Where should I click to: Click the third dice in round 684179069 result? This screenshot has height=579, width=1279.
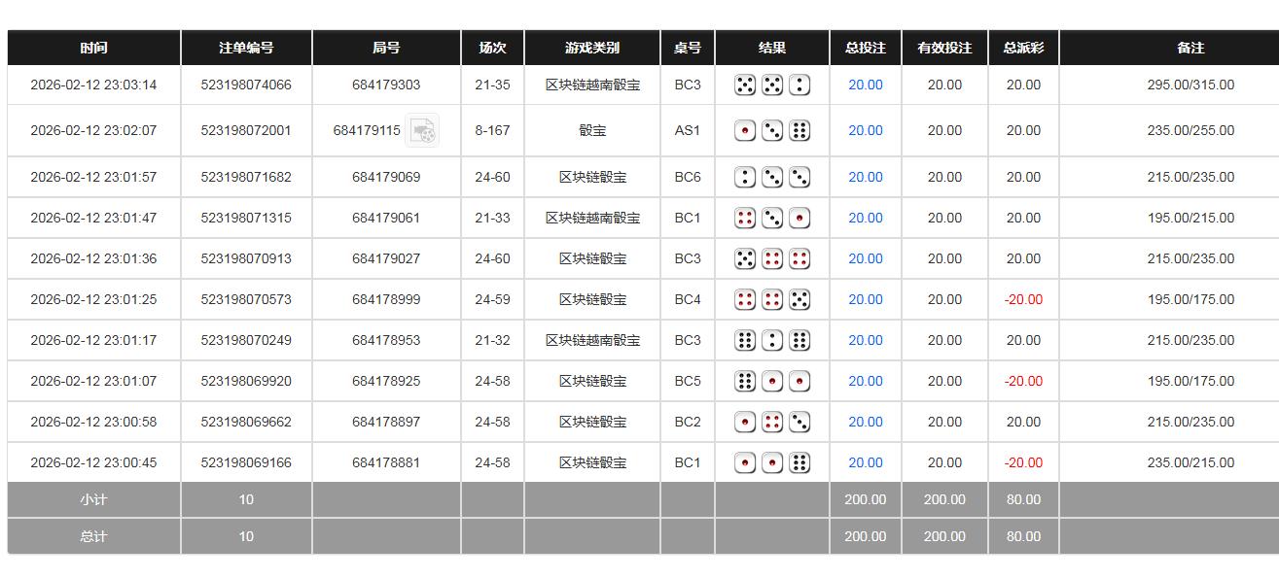(799, 177)
